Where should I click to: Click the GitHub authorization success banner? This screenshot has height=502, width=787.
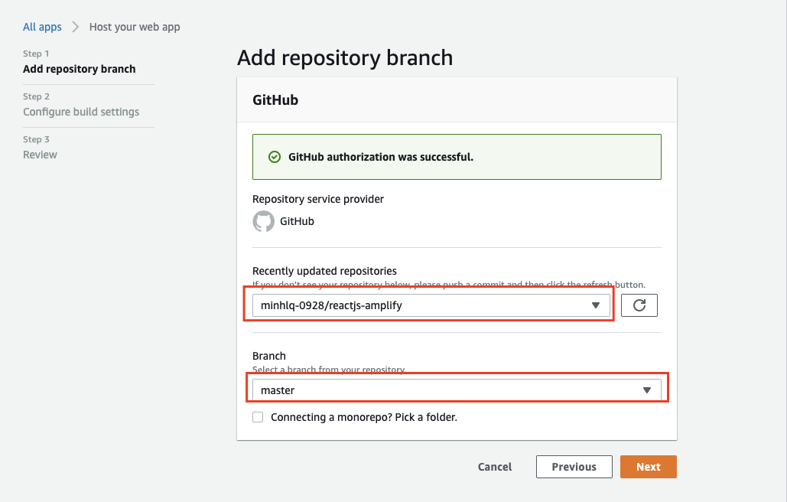pos(457,157)
